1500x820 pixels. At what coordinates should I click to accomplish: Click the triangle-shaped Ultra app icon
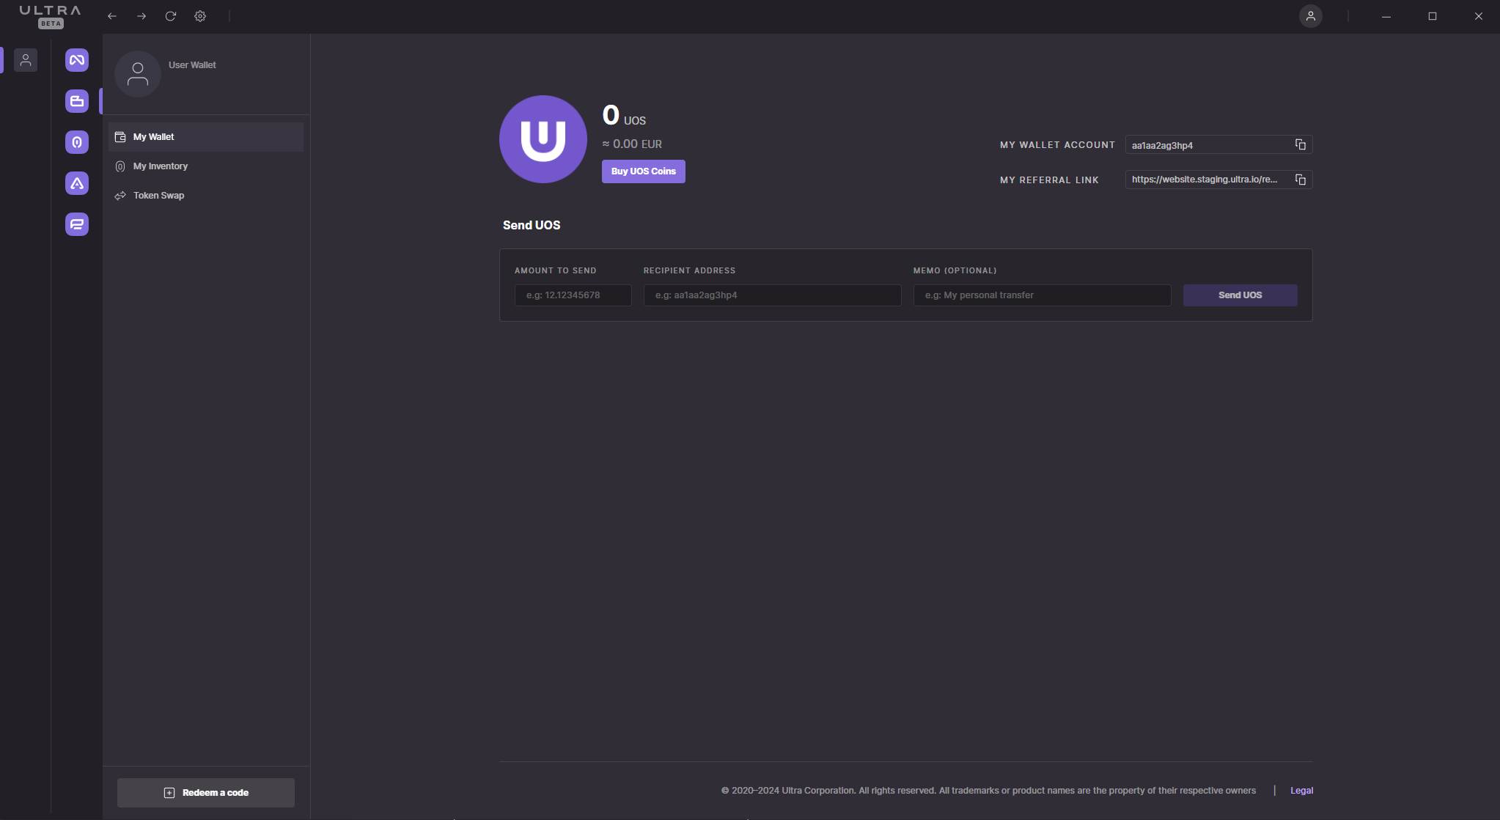[77, 183]
